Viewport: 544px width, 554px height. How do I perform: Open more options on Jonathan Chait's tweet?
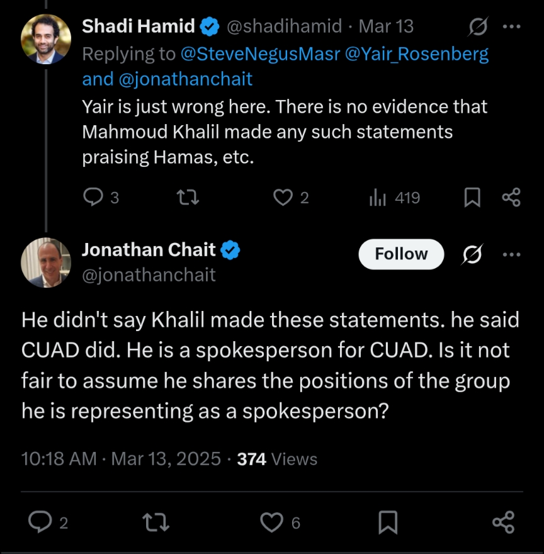point(511,254)
